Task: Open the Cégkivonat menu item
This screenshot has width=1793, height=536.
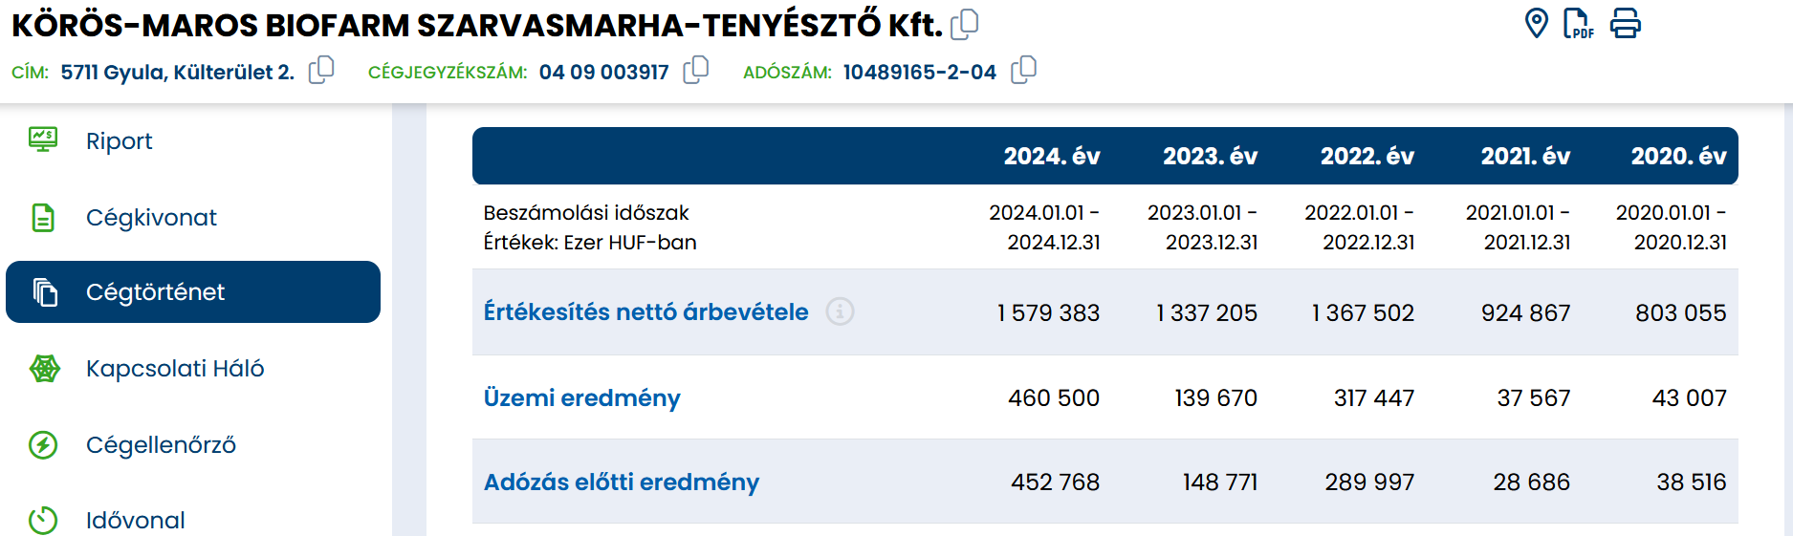Action: click(151, 218)
